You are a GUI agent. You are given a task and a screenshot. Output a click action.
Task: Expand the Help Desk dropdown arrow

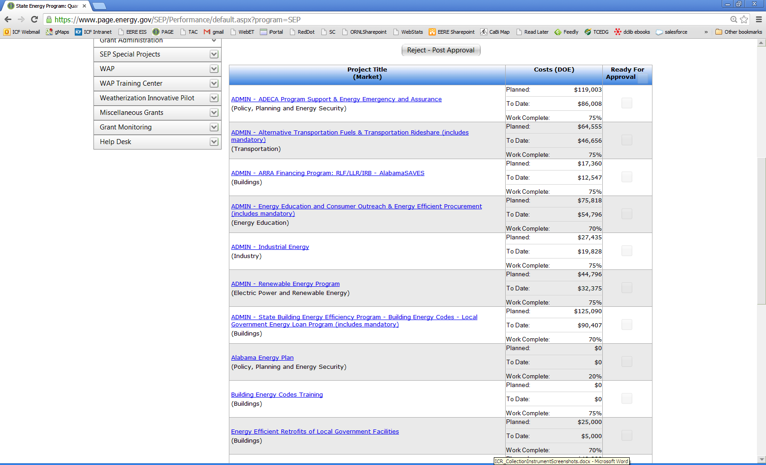[214, 142]
